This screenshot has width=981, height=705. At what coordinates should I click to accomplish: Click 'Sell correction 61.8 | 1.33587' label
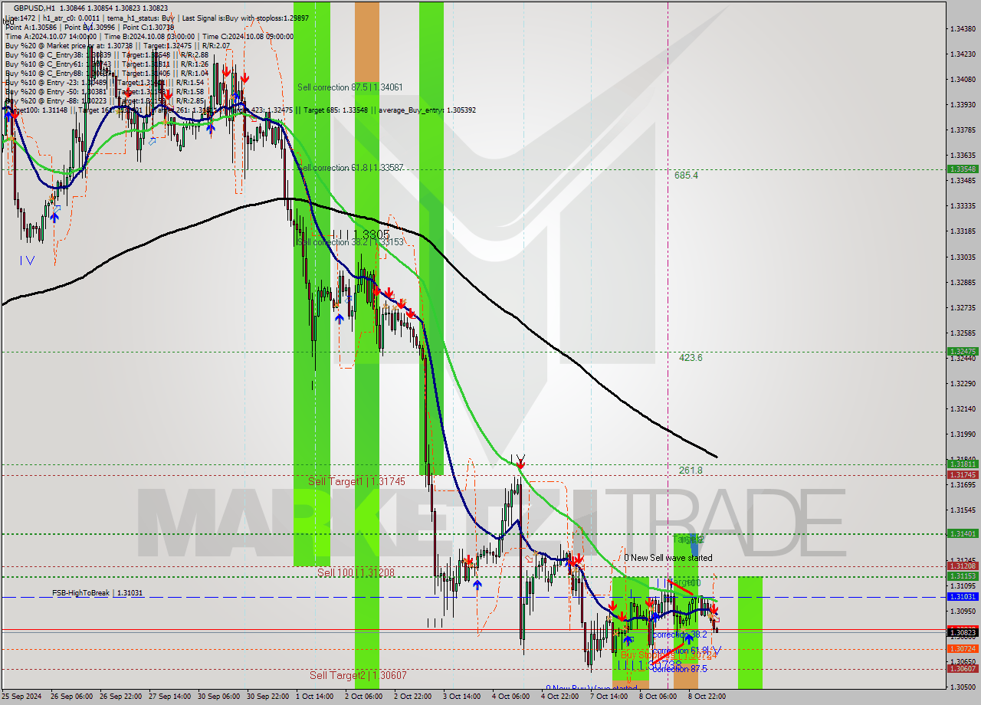tap(350, 167)
